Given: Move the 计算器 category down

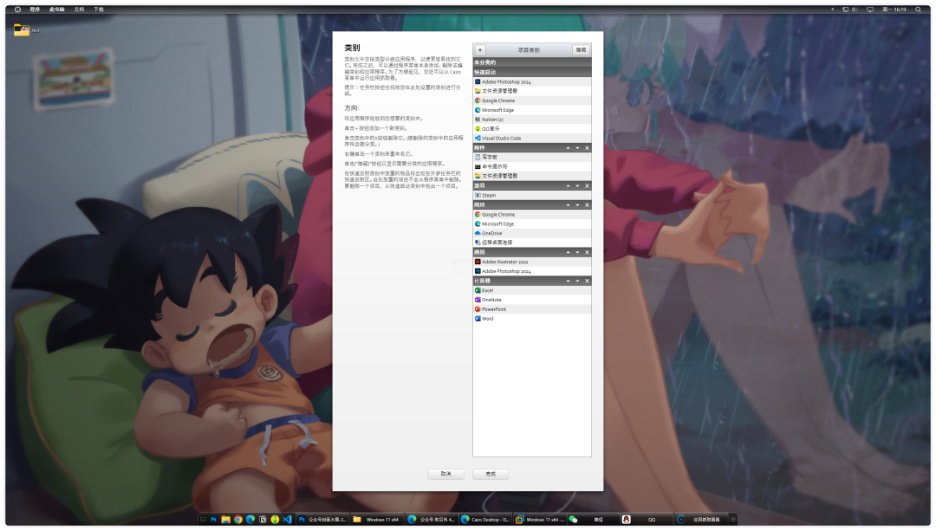Looking at the screenshot, I should coord(577,281).
